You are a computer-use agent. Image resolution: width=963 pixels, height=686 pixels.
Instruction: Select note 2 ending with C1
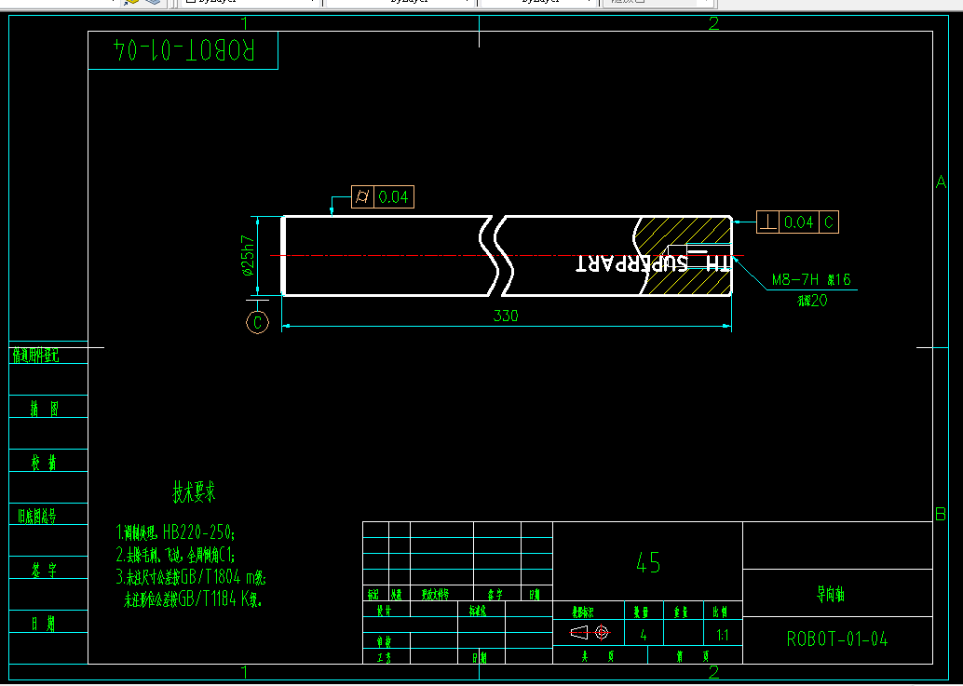coord(176,556)
